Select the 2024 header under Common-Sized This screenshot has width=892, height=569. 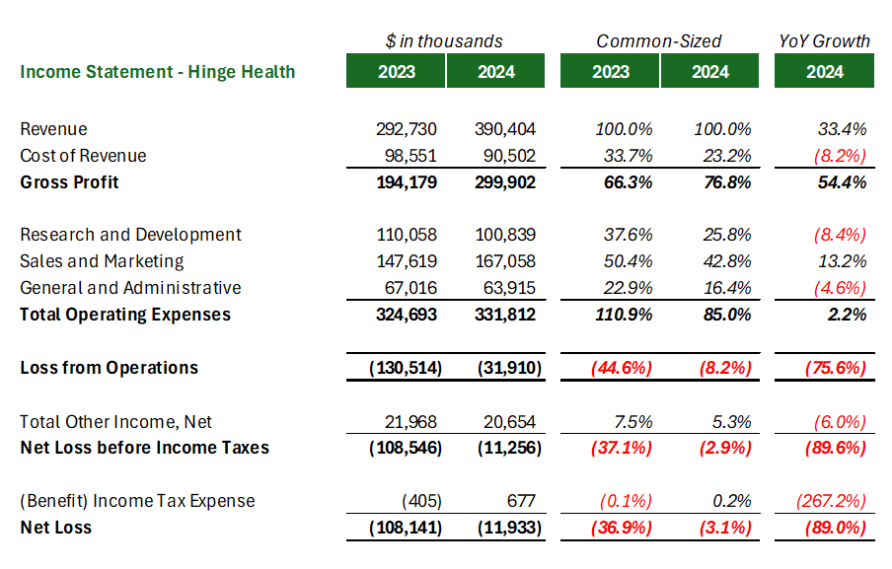[709, 72]
